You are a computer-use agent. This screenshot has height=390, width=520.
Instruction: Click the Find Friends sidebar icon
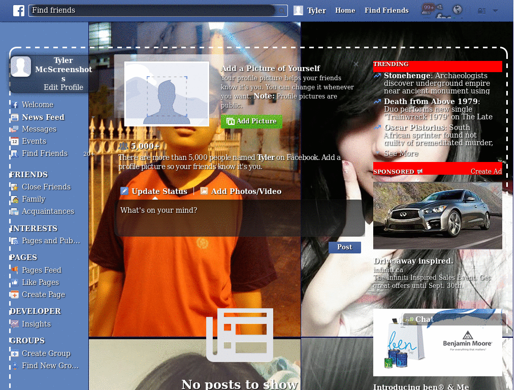[15, 153]
